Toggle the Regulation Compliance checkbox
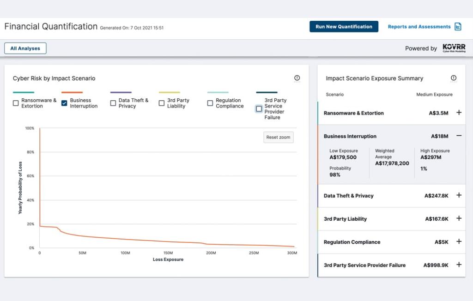The height and width of the screenshot is (301, 473). 210,103
